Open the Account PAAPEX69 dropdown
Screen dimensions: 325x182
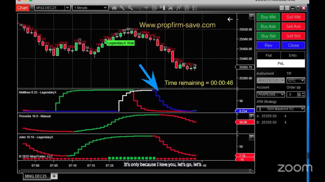click(271, 95)
